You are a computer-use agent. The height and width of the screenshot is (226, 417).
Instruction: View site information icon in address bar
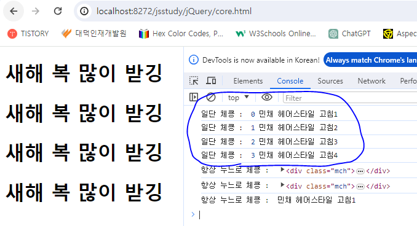pos(84,11)
